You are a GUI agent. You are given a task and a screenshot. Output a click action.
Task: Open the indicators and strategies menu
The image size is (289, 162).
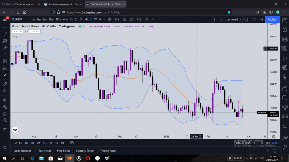click(125, 19)
